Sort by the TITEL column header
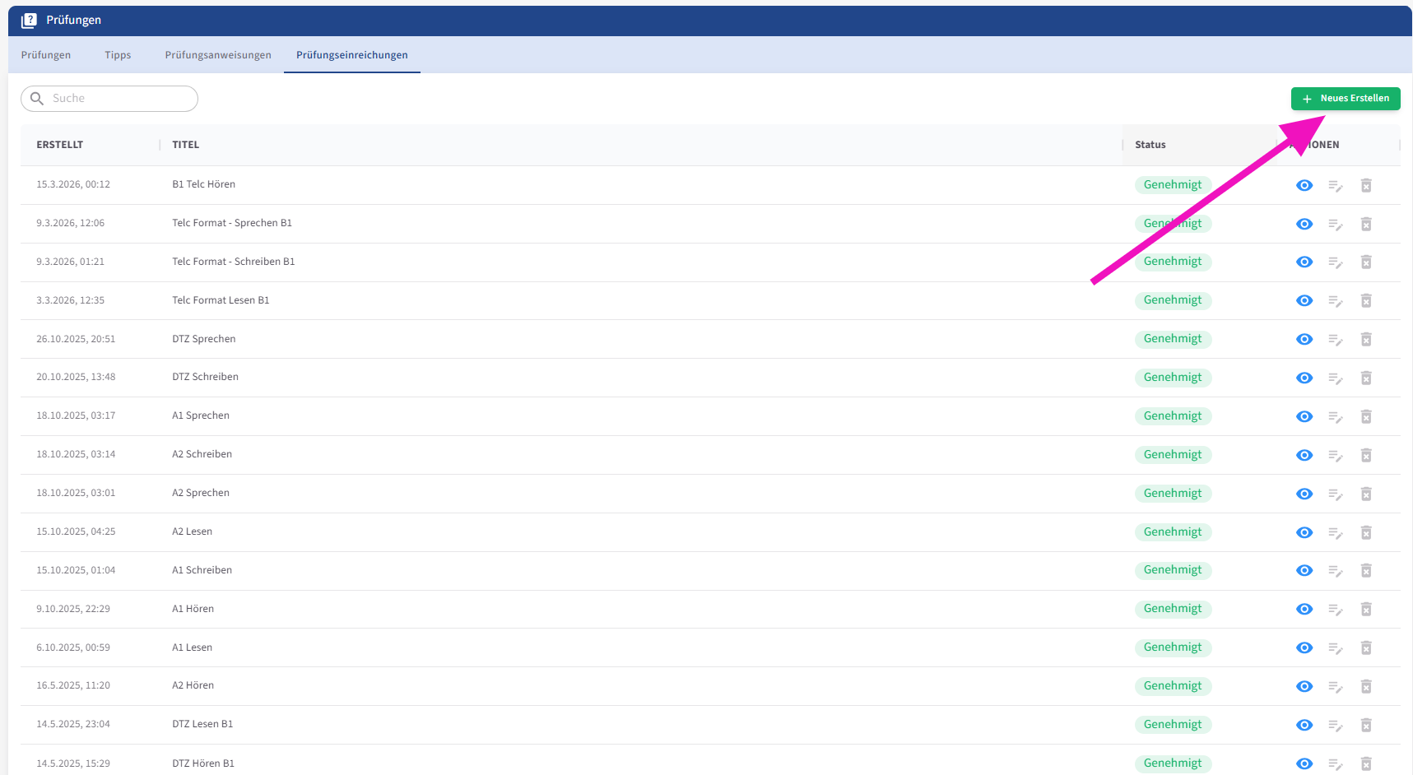 [x=186, y=145]
